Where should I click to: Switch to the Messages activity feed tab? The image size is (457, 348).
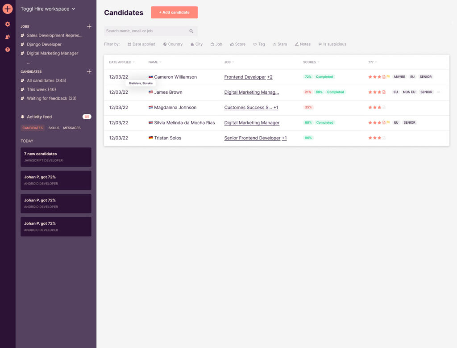click(73, 128)
